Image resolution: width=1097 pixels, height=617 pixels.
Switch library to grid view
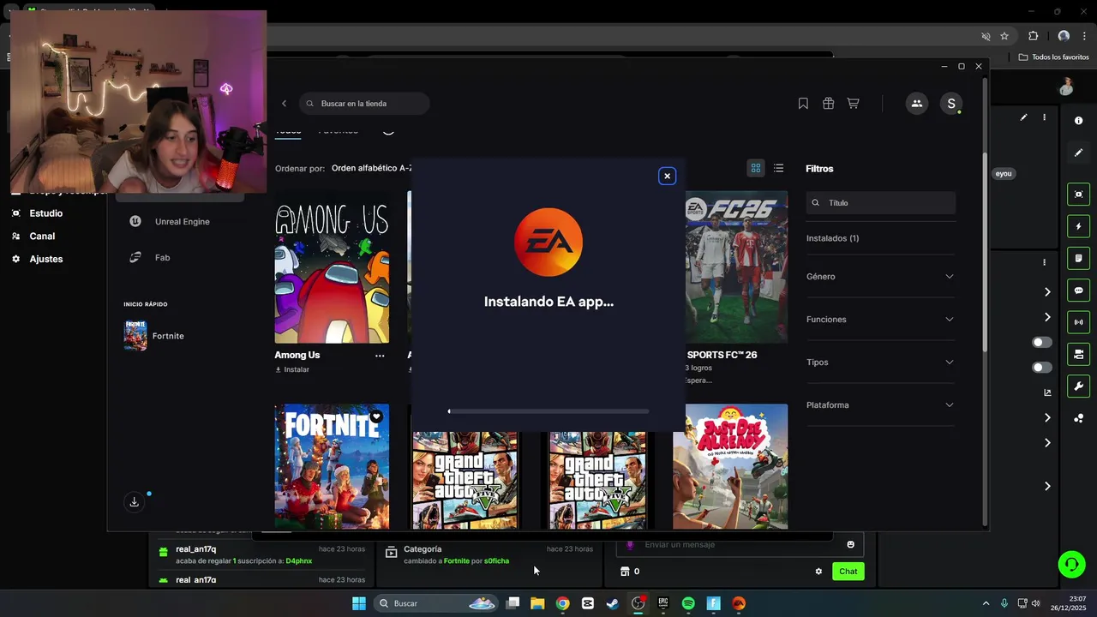coord(755,168)
